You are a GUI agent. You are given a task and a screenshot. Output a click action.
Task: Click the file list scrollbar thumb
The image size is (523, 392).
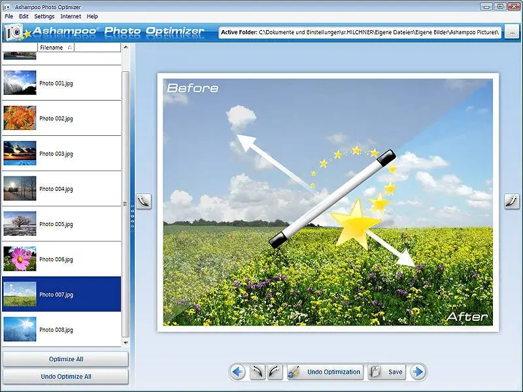coord(126,204)
